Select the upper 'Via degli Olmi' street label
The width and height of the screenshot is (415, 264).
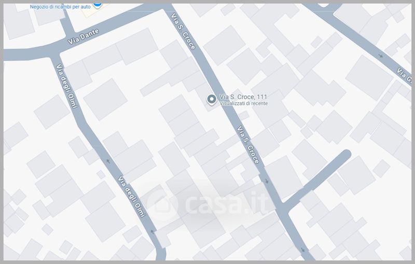[66, 86]
